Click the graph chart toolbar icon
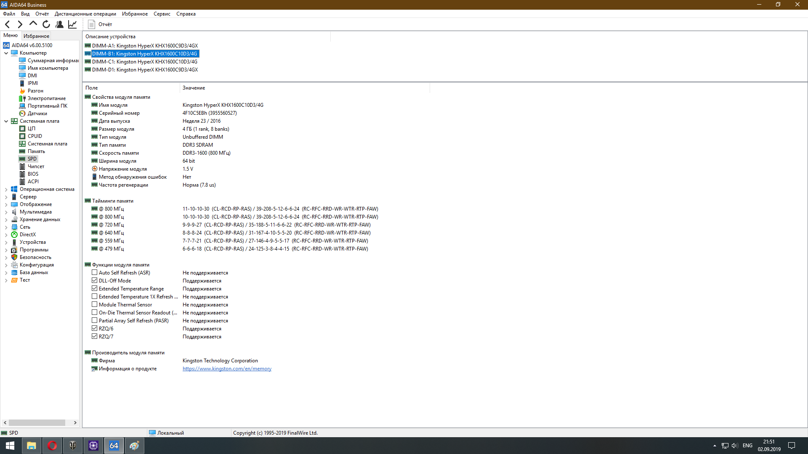This screenshot has width=808, height=454. point(72,24)
